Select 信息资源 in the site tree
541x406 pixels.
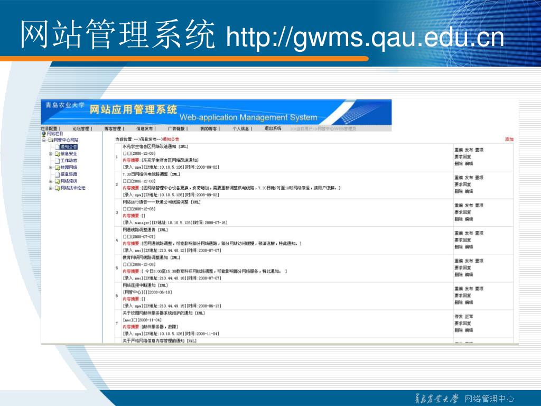(69, 174)
